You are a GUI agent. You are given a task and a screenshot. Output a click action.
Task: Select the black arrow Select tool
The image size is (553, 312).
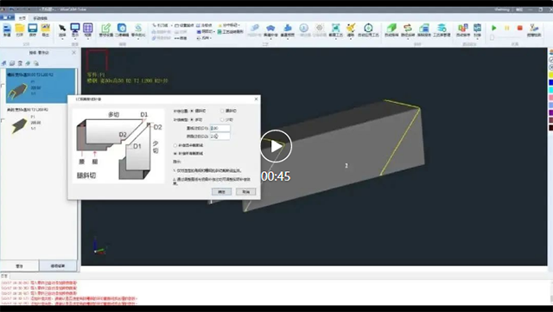pos(62,29)
